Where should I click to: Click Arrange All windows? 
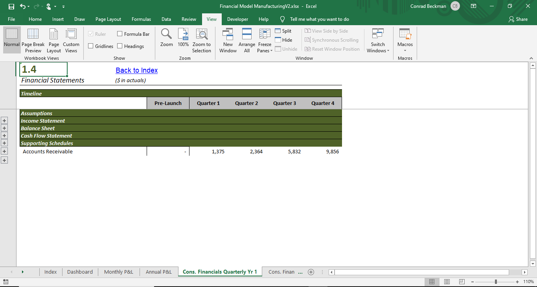(x=247, y=40)
